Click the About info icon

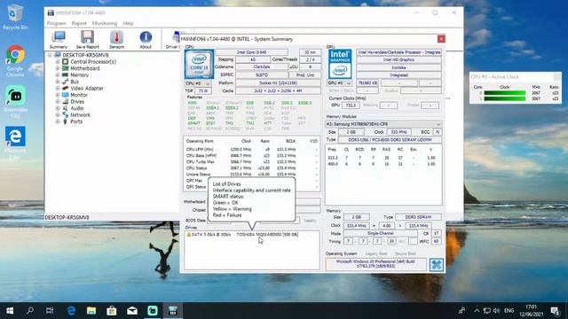(x=146, y=39)
